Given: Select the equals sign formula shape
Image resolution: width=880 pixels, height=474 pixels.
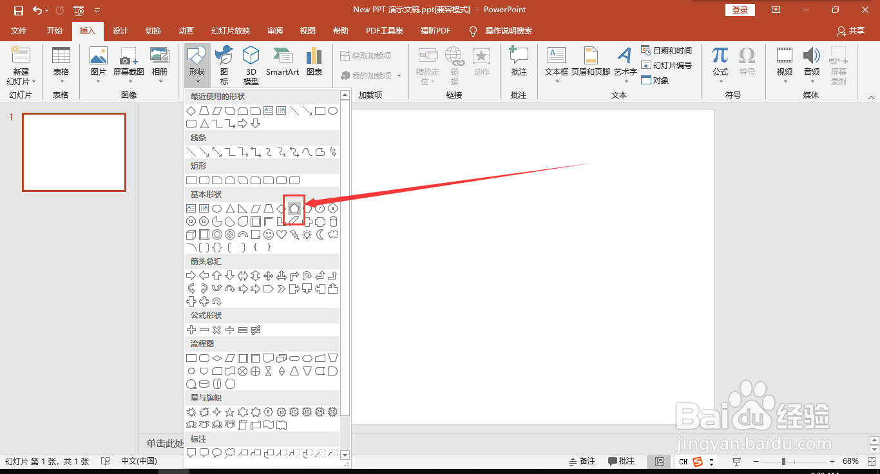Looking at the screenshot, I should coord(243,330).
